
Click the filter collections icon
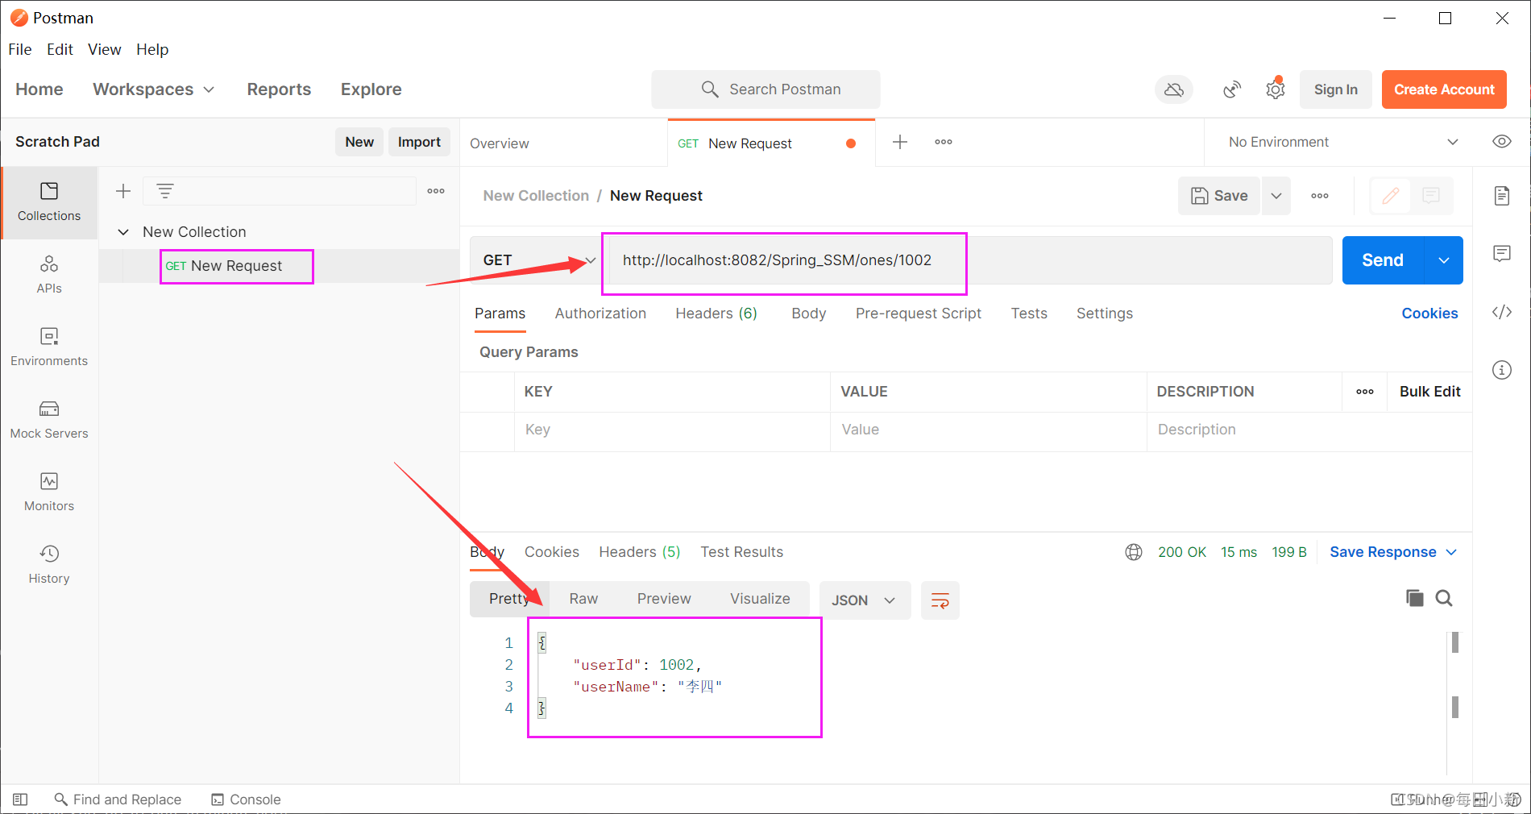(165, 191)
